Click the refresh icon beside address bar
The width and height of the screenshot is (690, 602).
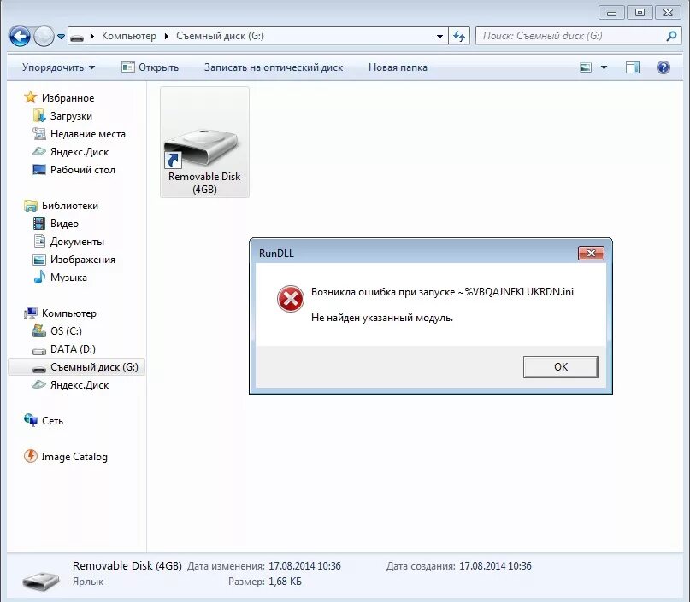[459, 36]
